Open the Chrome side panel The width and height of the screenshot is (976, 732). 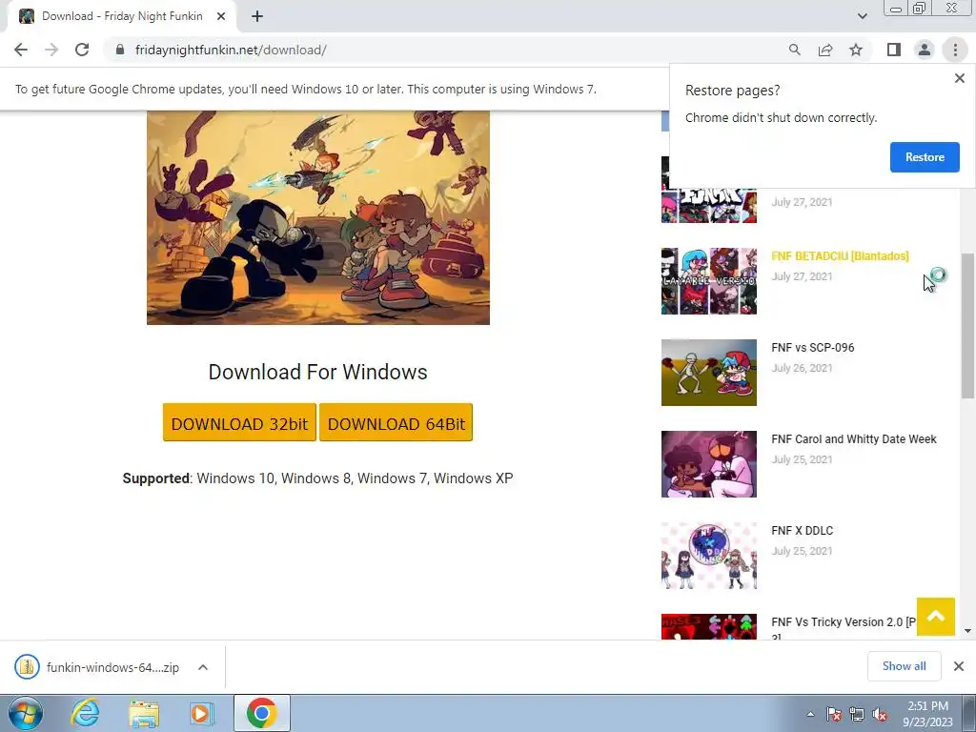[894, 50]
